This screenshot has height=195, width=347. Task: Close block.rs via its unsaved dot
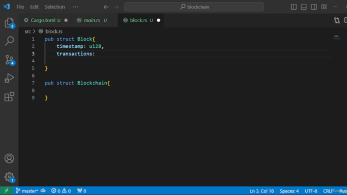pyautogui.click(x=158, y=21)
